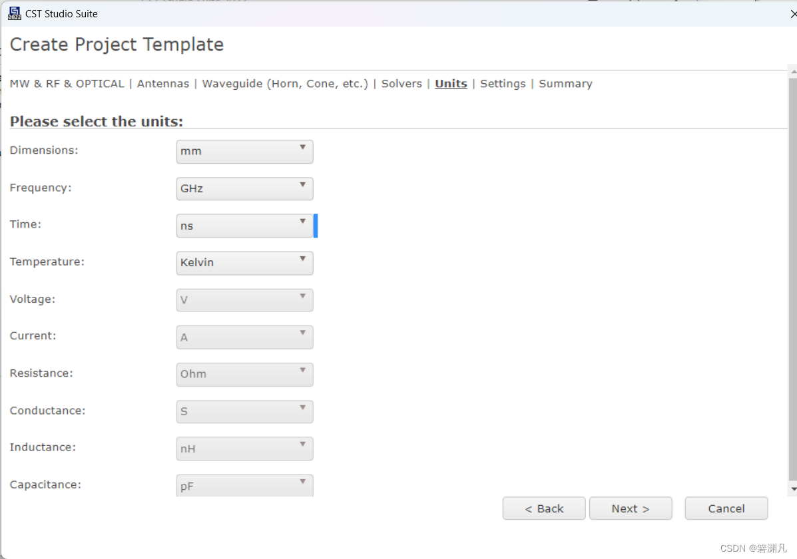Open the Dimensions unit dropdown
The width and height of the screenshot is (797, 559).
[x=244, y=152]
